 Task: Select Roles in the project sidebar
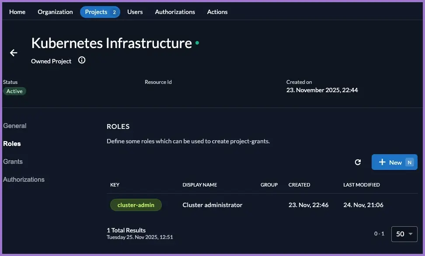pyautogui.click(x=12, y=144)
